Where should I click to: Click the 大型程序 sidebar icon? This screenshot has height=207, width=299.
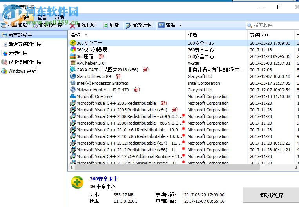tap(4, 53)
